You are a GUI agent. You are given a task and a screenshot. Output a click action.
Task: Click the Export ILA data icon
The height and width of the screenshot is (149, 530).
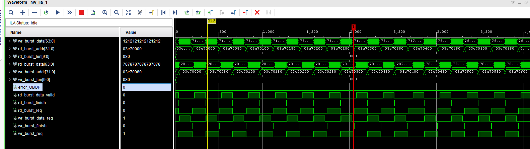click(93, 12)
